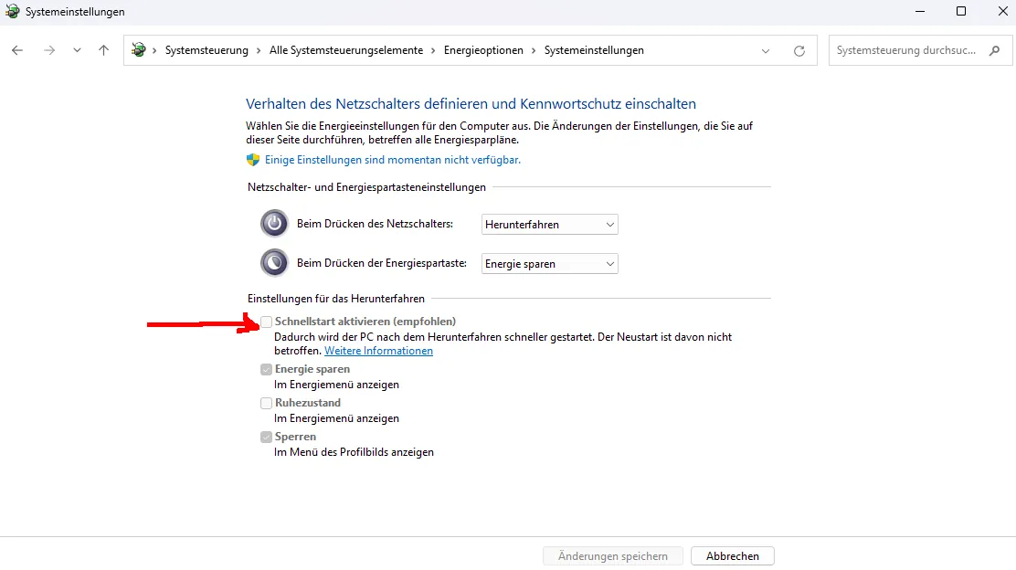Check the Ruhezustand checkbox
Image resolution: width=1016 pixels, height=570 pixels.
pyautogui.click(x=266, y=403)
